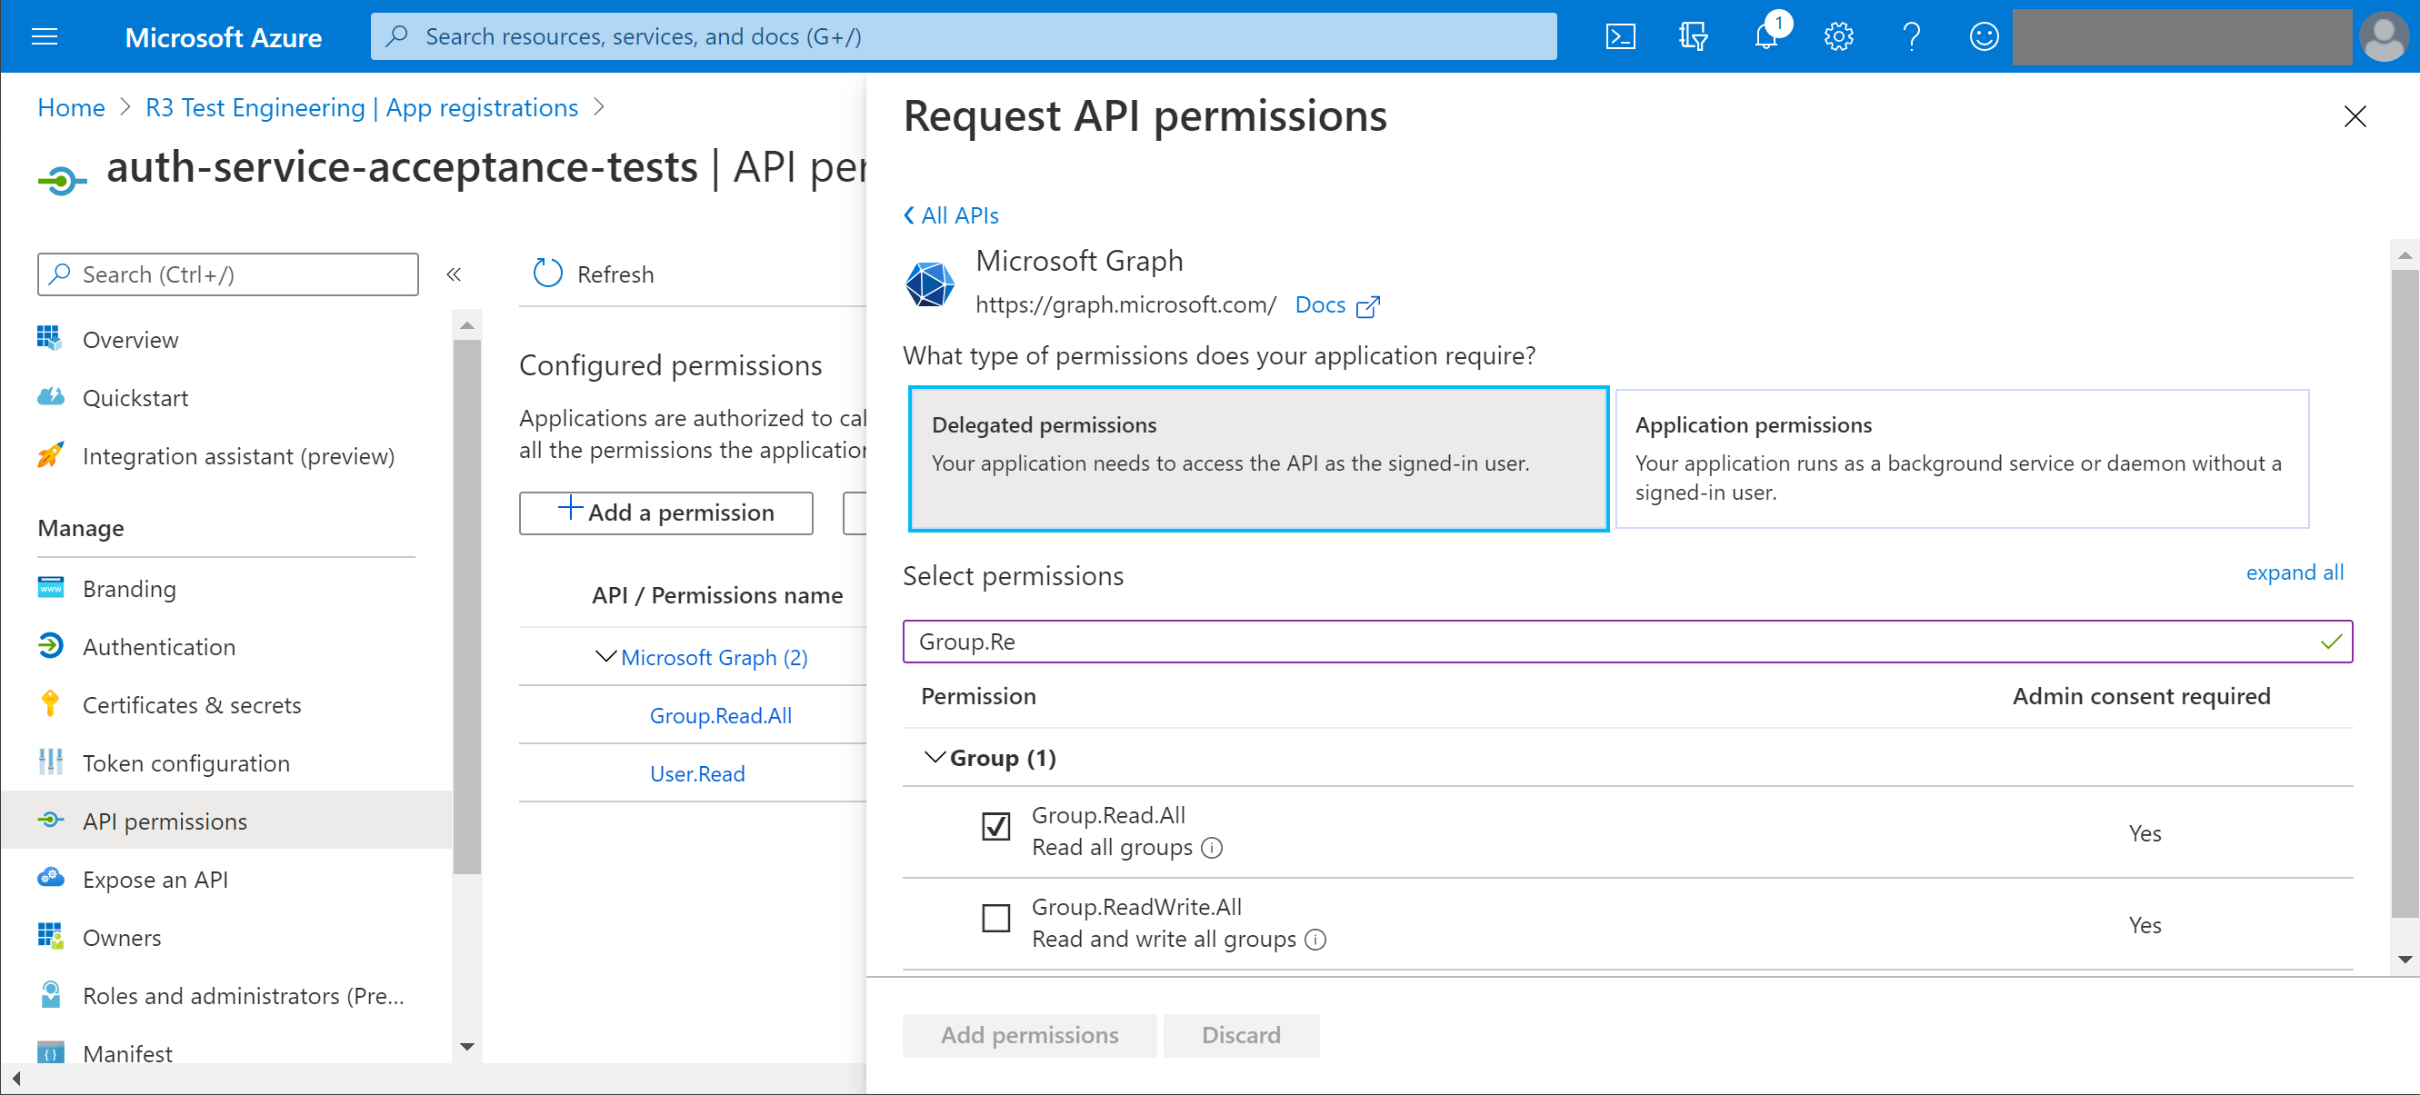Click the Overview icon in the sidebar

(50, 339)
